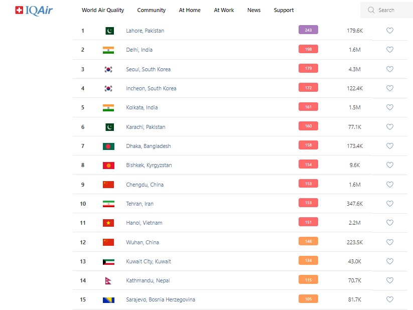The height and width of the screenshot is (310, 413).
Task: Click the IQAir logo
Action: 34,10
